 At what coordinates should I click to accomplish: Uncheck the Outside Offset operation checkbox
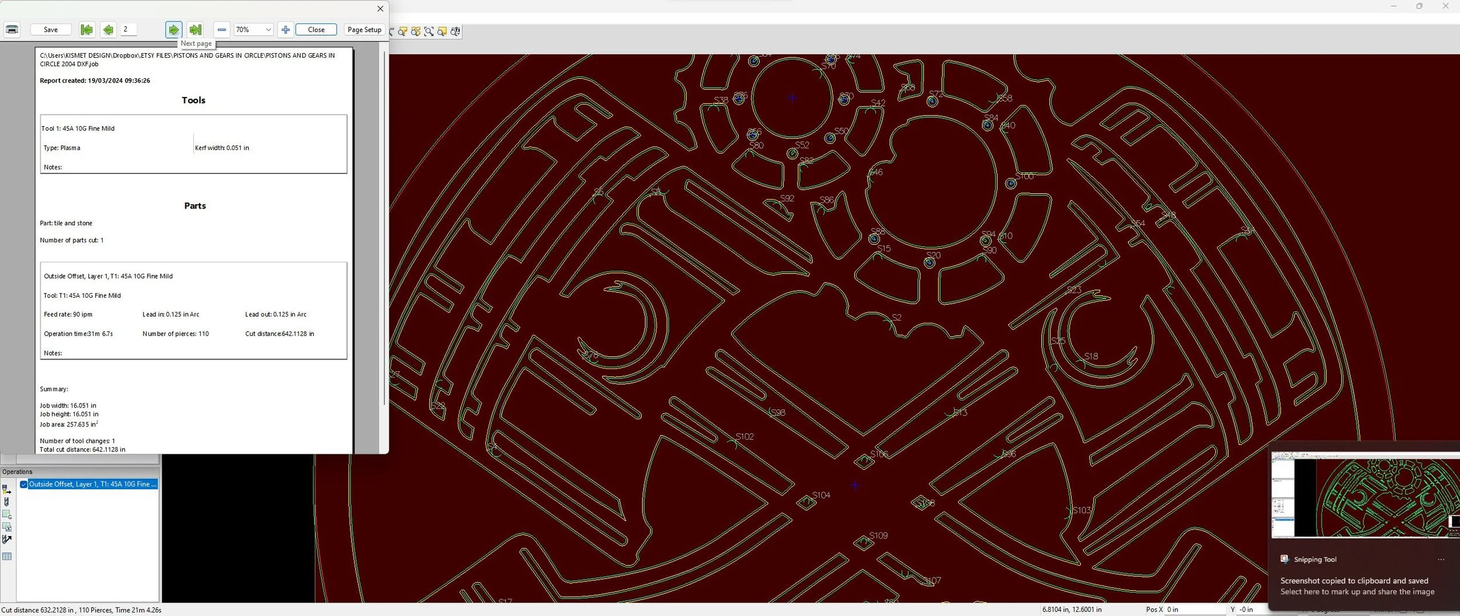24,484
